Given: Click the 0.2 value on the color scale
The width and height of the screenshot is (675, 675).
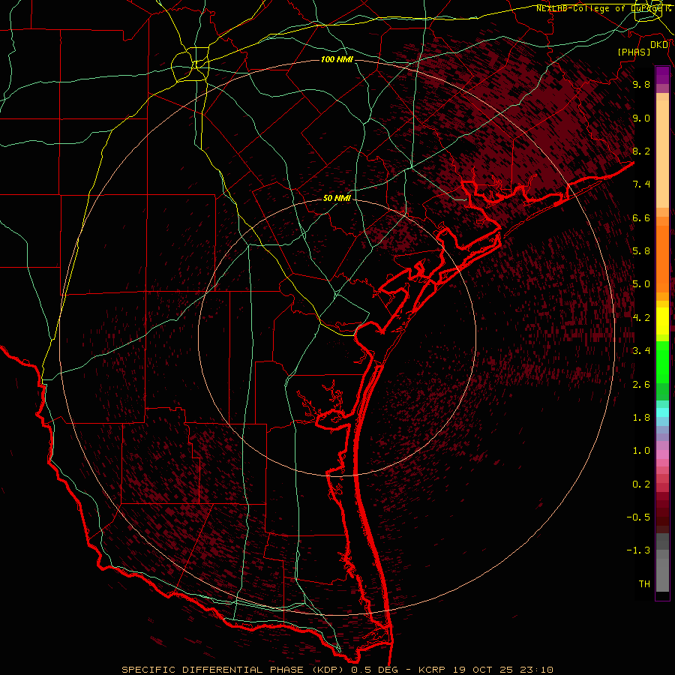Looking at the screenshot, I should pos(641,484).
